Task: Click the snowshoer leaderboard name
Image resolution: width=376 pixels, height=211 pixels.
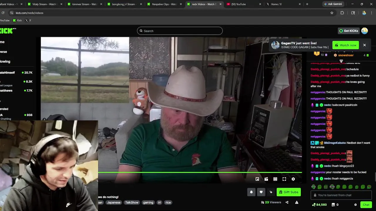Action: [346, 55]
